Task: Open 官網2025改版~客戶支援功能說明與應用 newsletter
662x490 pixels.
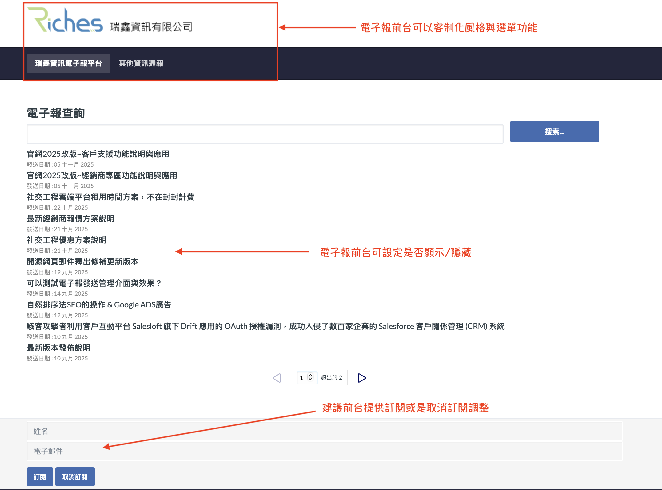Action: 98,154
